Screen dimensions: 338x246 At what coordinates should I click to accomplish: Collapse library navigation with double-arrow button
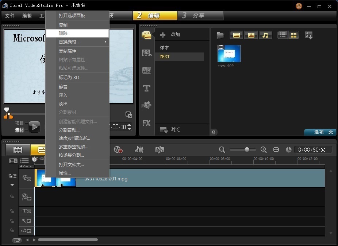pos(214,132)
